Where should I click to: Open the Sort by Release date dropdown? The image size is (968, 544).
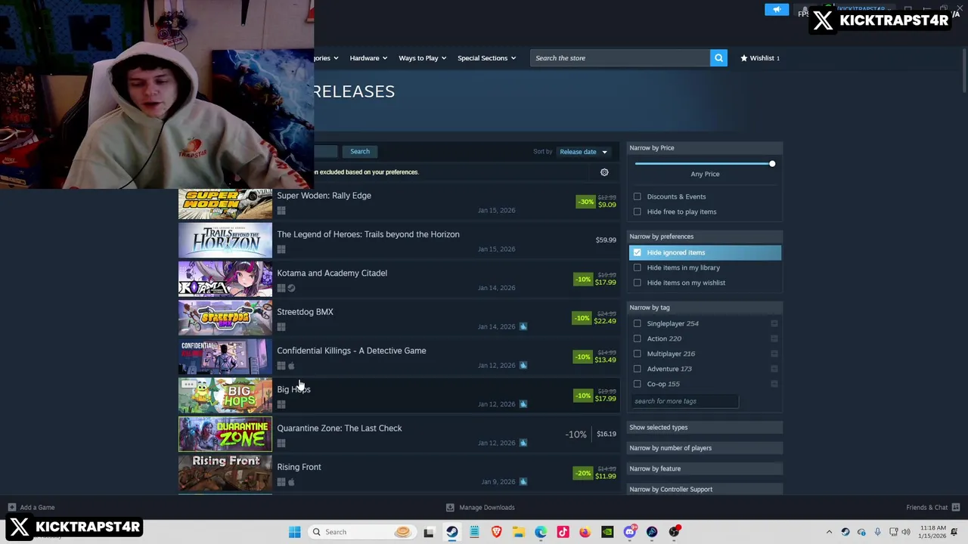(x=583, y=152)
